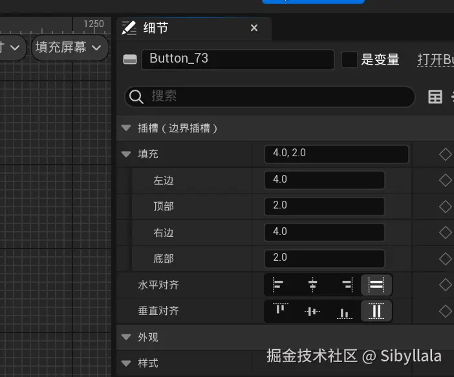Set 垂直对齐 to center align
This screenshot has width=454, height=377.
coord(312,311)
